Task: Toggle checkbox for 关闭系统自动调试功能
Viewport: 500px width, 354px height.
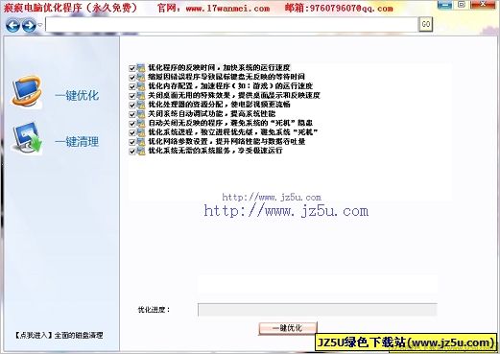Action: (131, 114)
